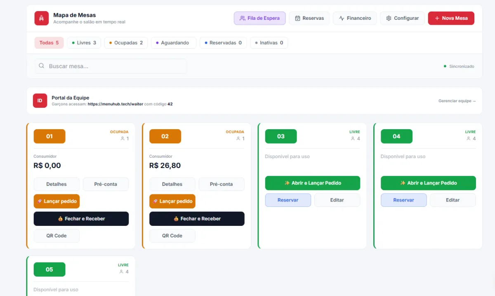Click the people icon on table 03
Screen dimensions: 495x296
pos(353,139)
